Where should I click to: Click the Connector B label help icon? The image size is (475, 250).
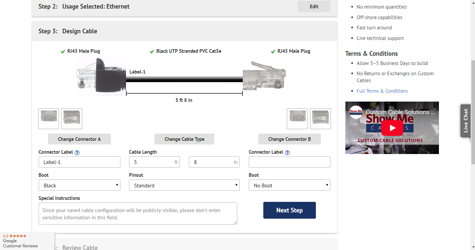287,153
